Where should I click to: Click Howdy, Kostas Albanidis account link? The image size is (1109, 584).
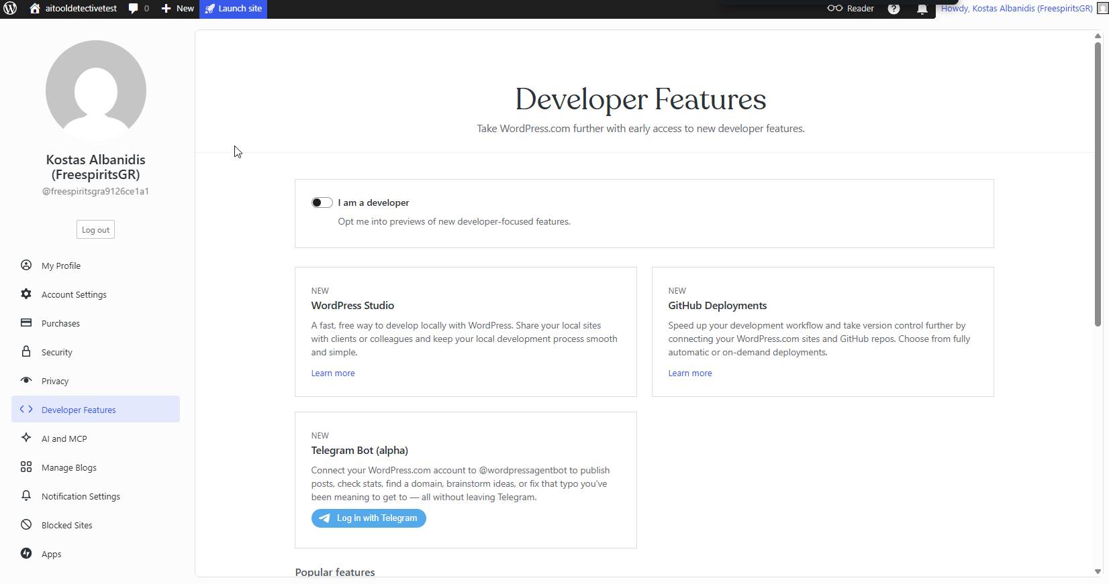click(1016, 9)
